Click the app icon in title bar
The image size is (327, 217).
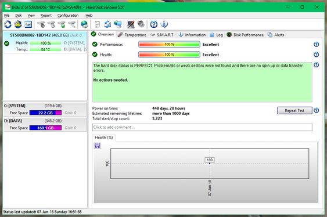tap(8, 7)
